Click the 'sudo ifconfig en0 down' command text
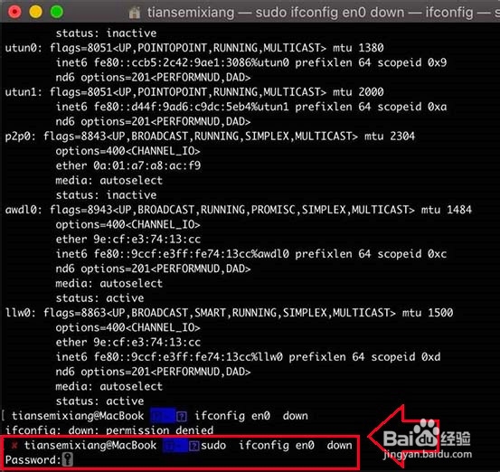The height and width of the screenshot is (472, 500). [x=277, y=445]
